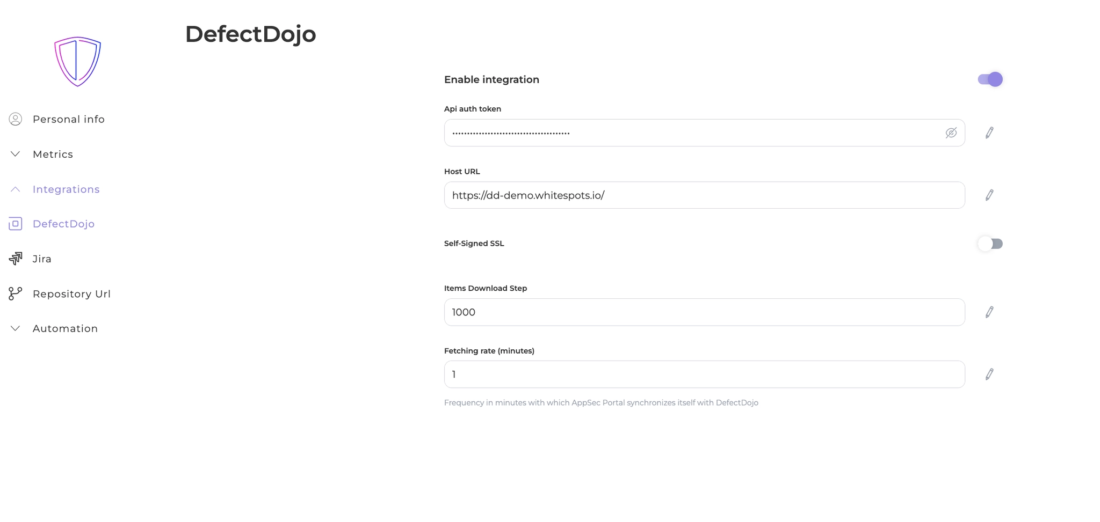Click the shield logo icon
Image resolution: width=1100 pixels, height=522 pixels.
(77, 61)
